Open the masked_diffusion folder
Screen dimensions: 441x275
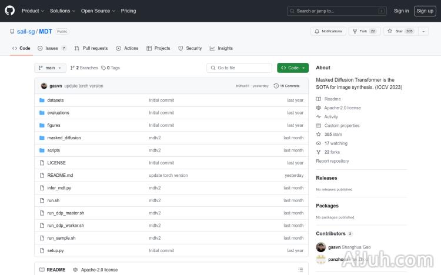(x=64, y=137)
